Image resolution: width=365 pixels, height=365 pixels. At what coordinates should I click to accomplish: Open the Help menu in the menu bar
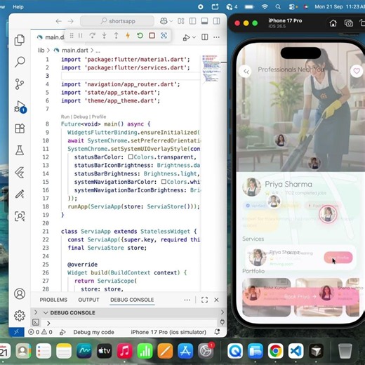[18, 7]
